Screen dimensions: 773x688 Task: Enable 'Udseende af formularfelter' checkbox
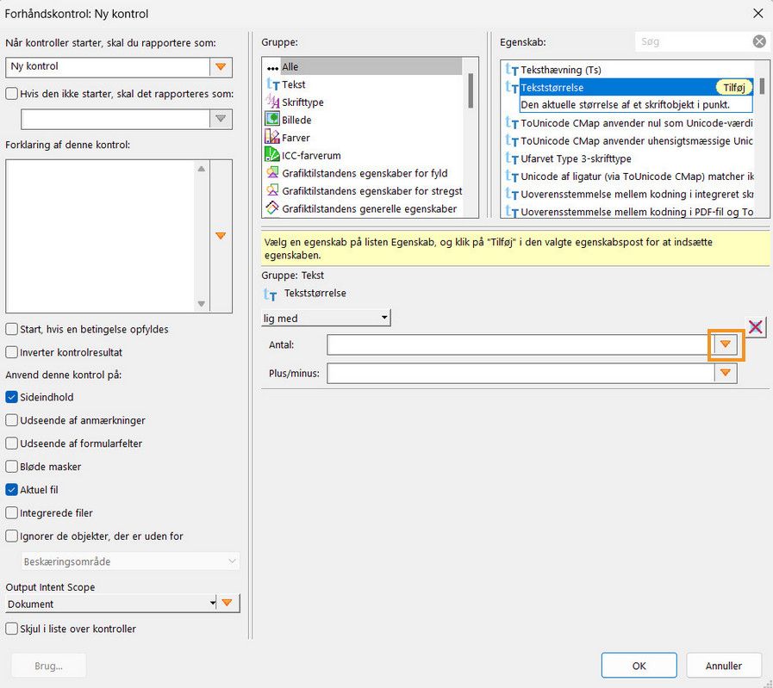point(11,443)
